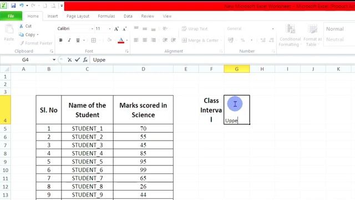The image size is (355, 200).
Task: Switch to the Formulas tab
Action: (106, 16)
